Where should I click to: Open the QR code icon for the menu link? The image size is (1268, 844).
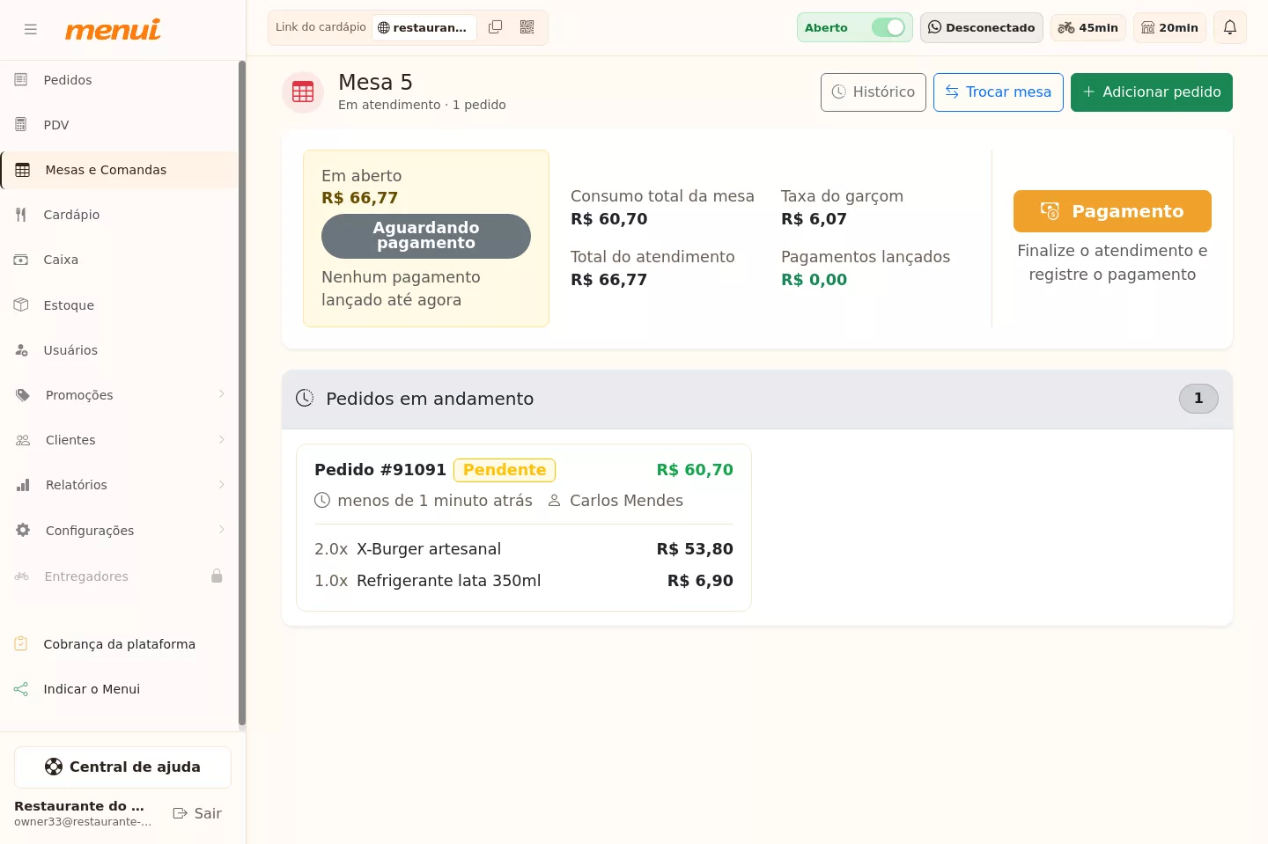click(x=527, y=27)
